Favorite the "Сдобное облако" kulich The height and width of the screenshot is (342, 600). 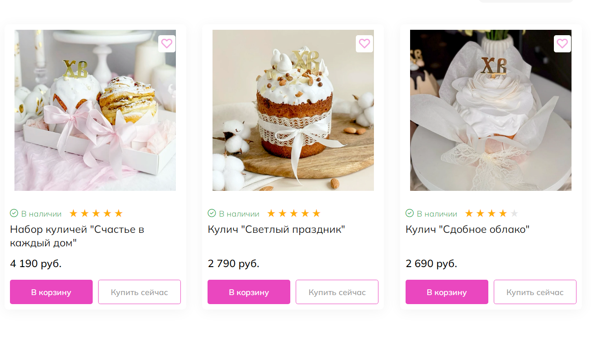(x=562, y=44)
